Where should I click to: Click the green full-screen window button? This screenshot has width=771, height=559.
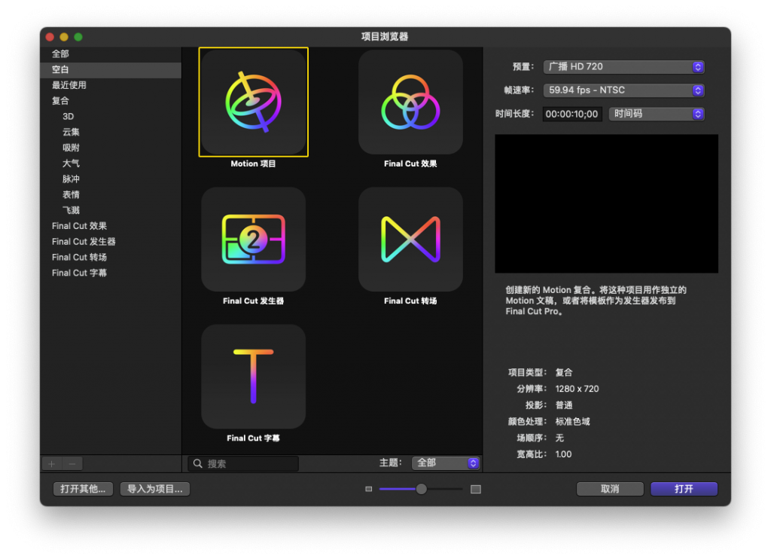click(x=78, y=37)
